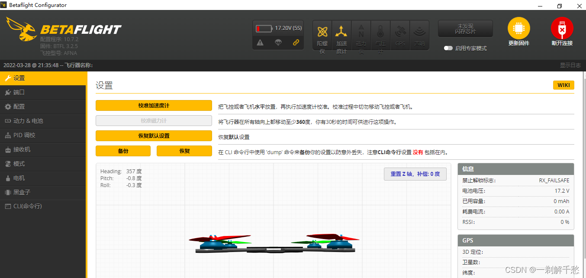
Task: Click the 固件 BTFL 3.2.5 firmware text
Action: point(59,46)
